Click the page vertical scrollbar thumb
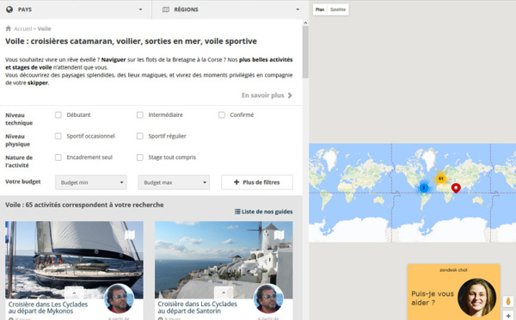This screenshot has height=320, width=516. [305, 52]
